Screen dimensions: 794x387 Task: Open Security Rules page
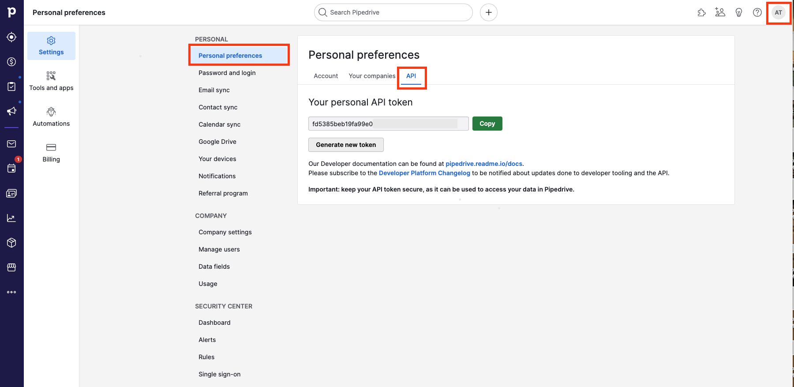click(206, 357)
